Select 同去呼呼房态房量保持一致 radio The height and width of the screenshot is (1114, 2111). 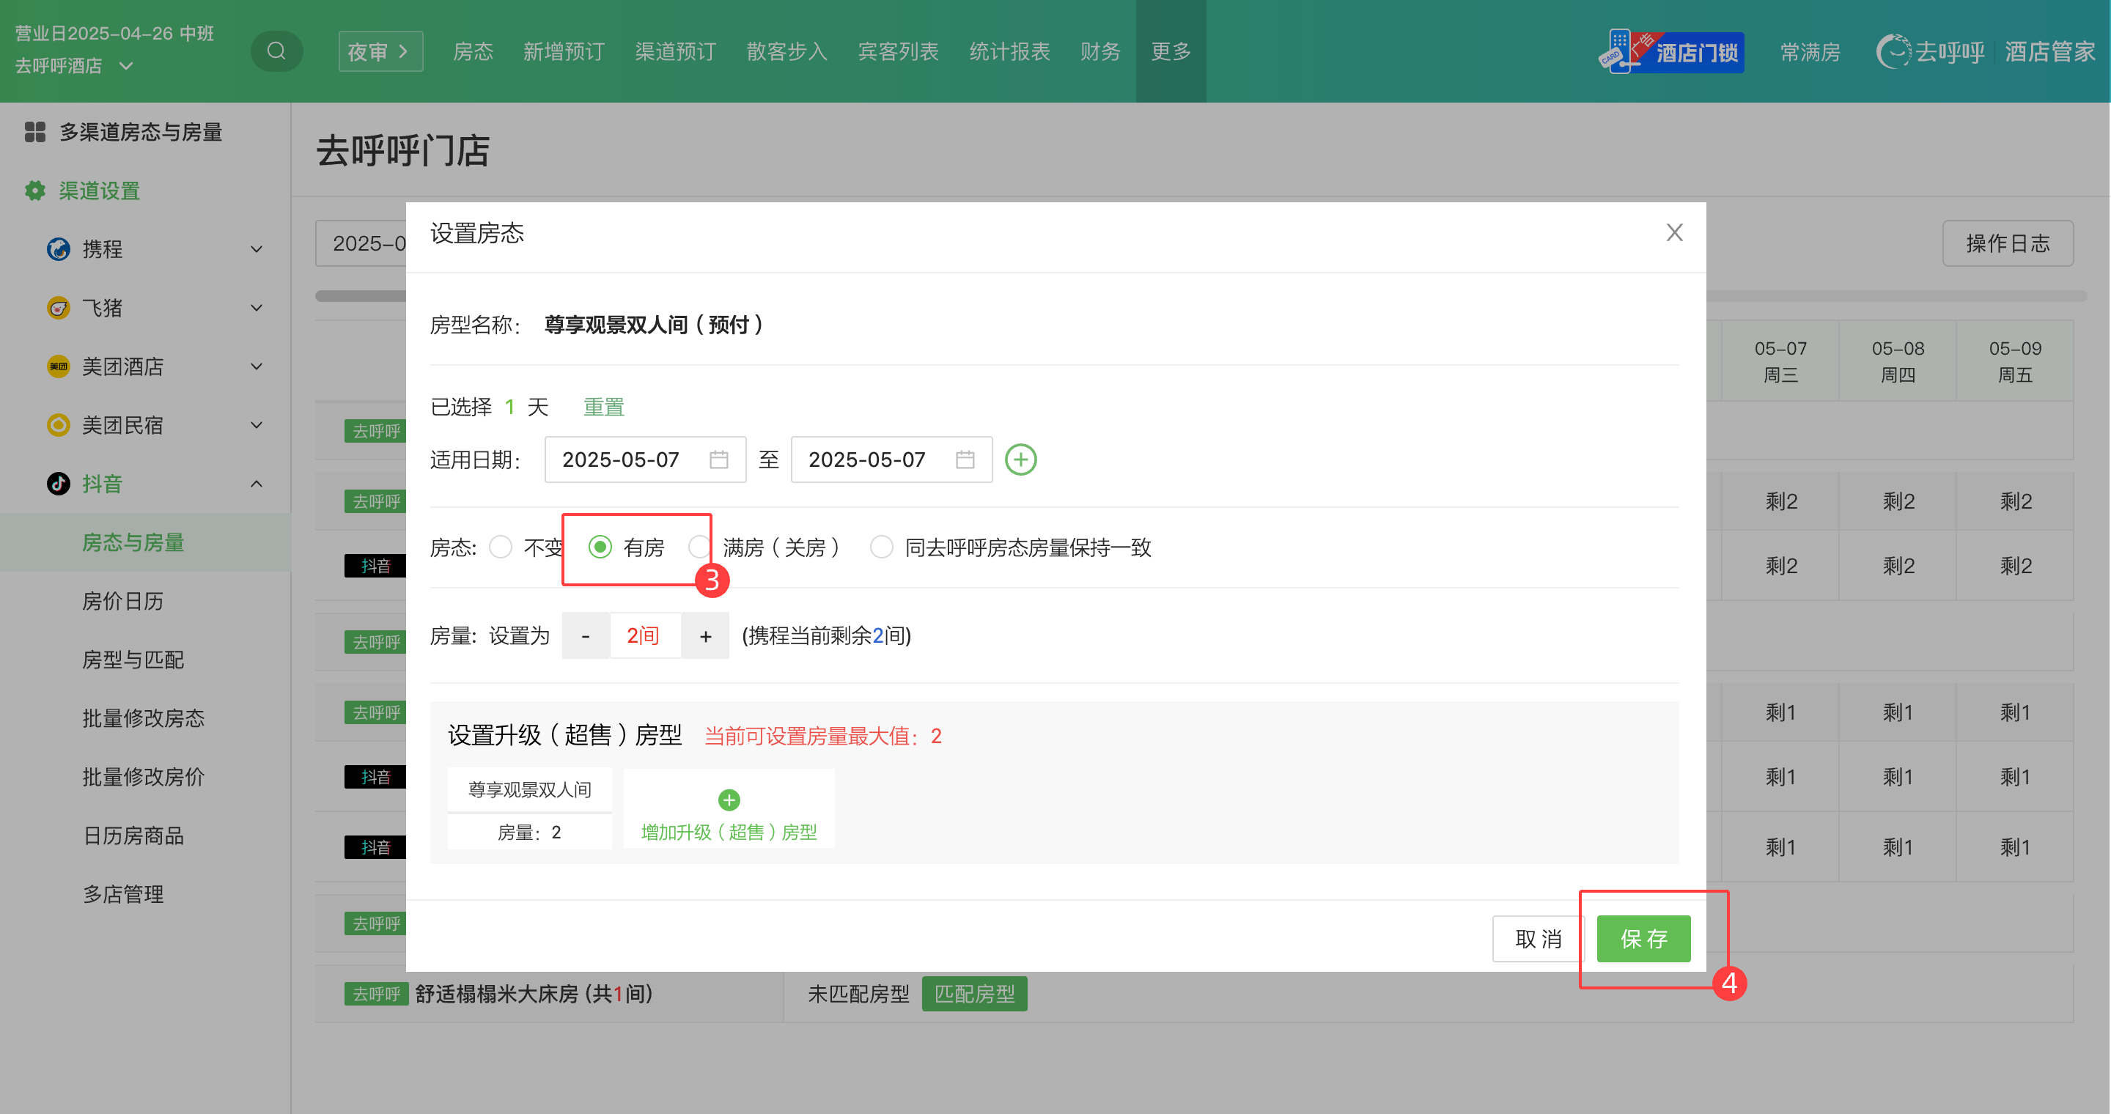(881, 547)
